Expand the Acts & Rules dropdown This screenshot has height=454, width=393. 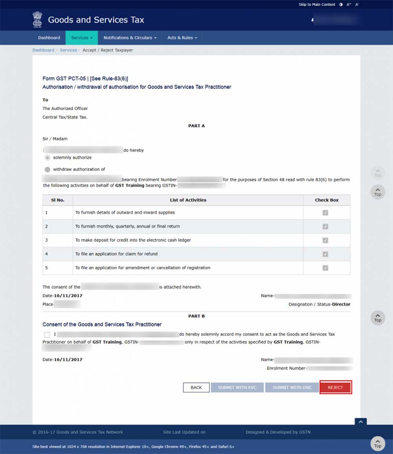pyautogui.click(x=182, y=38)
